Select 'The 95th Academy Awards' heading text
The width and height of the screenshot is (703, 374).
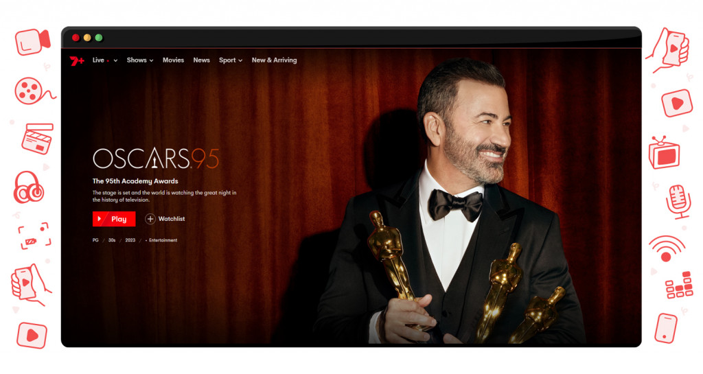pyautogui.click(x=135, y=181)
